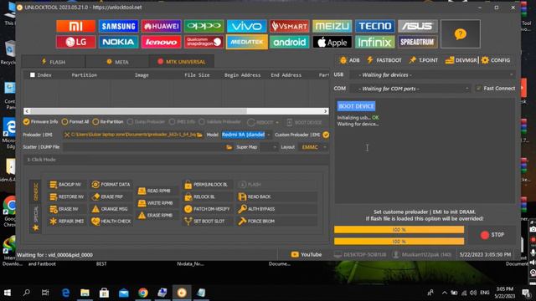Toggle the Re-Partition option
The height and width of the screenshot is (301, 536).
108,122
